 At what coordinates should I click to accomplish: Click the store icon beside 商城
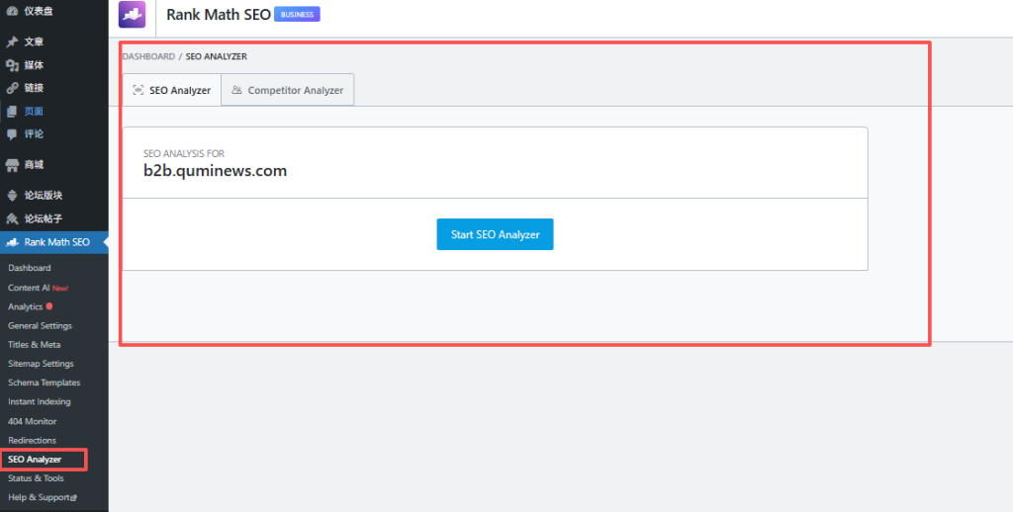pyautogui.click(x=12, y=165)
